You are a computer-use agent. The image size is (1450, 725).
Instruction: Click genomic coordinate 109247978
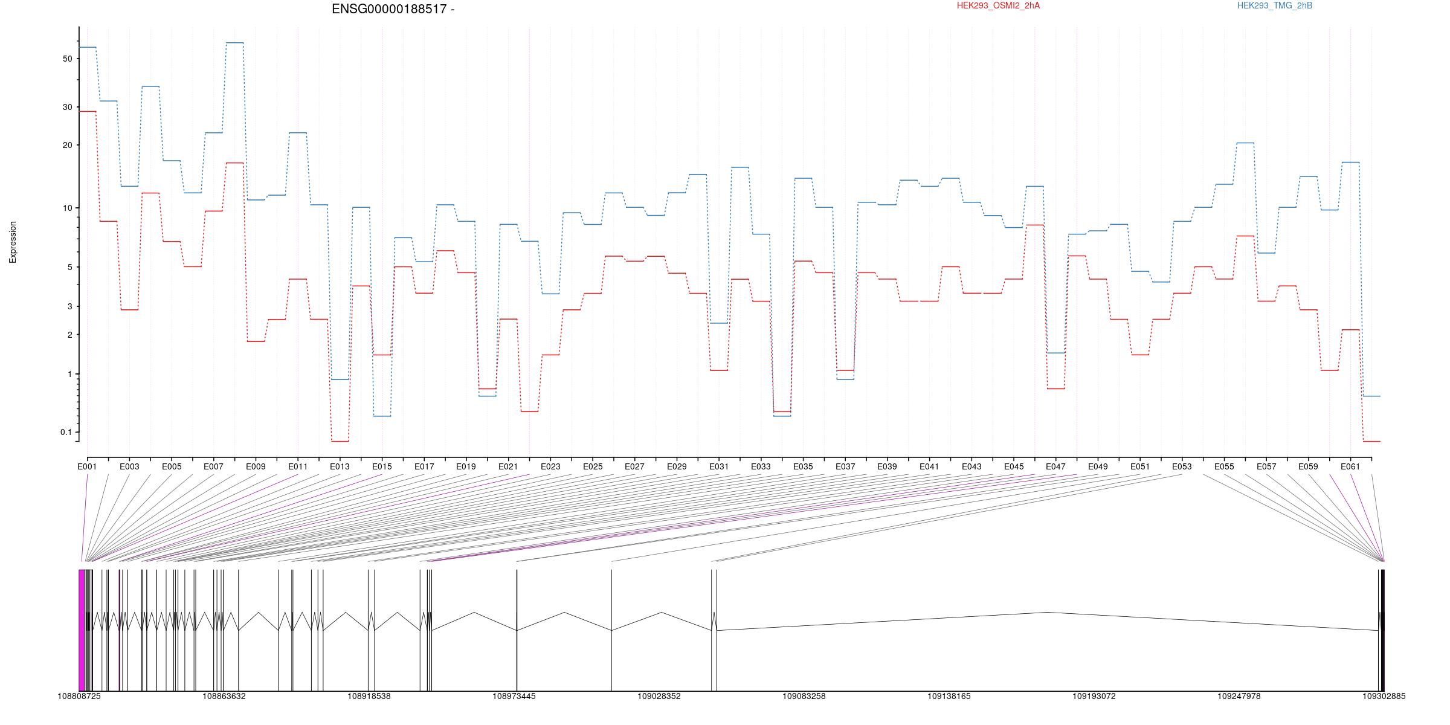pos(1239,696)
